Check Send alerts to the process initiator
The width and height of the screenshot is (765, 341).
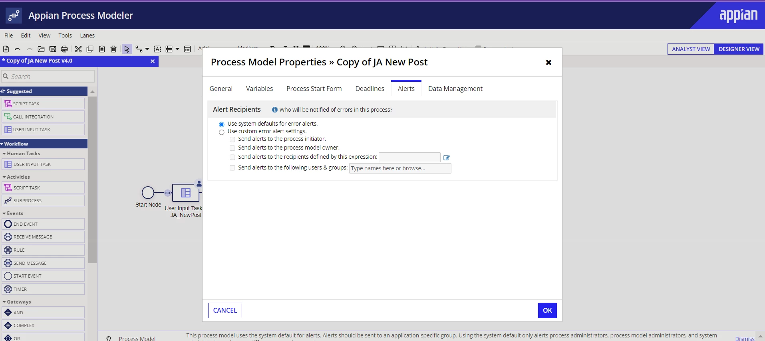click(x=232, y=140)
